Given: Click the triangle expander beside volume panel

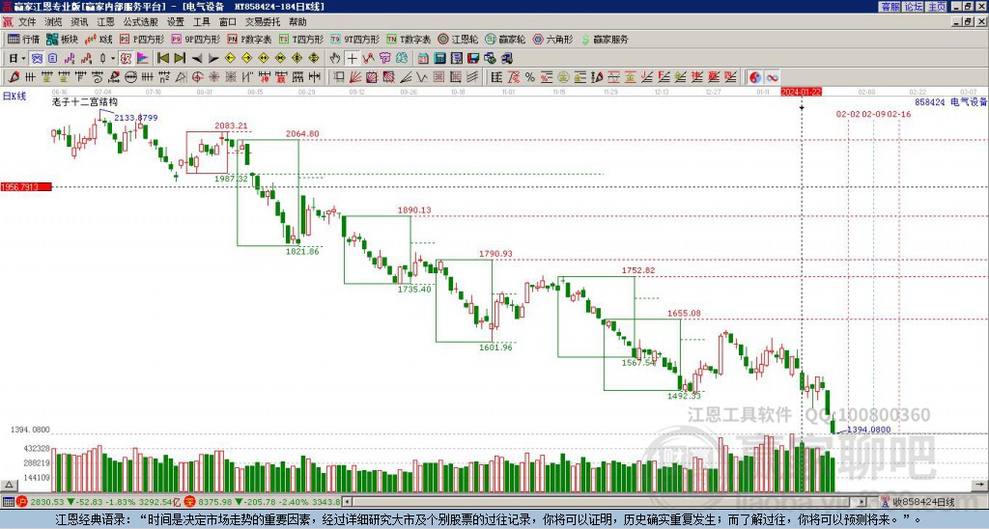Looking at the screenshot, I should click(9, 485).
